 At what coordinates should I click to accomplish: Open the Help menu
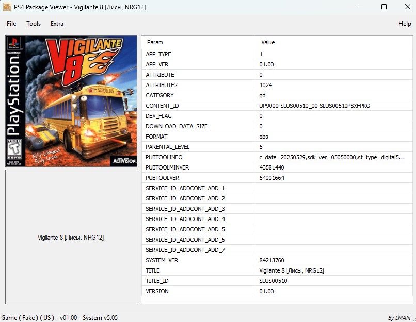pyautogui.click(x=405, y=24)
